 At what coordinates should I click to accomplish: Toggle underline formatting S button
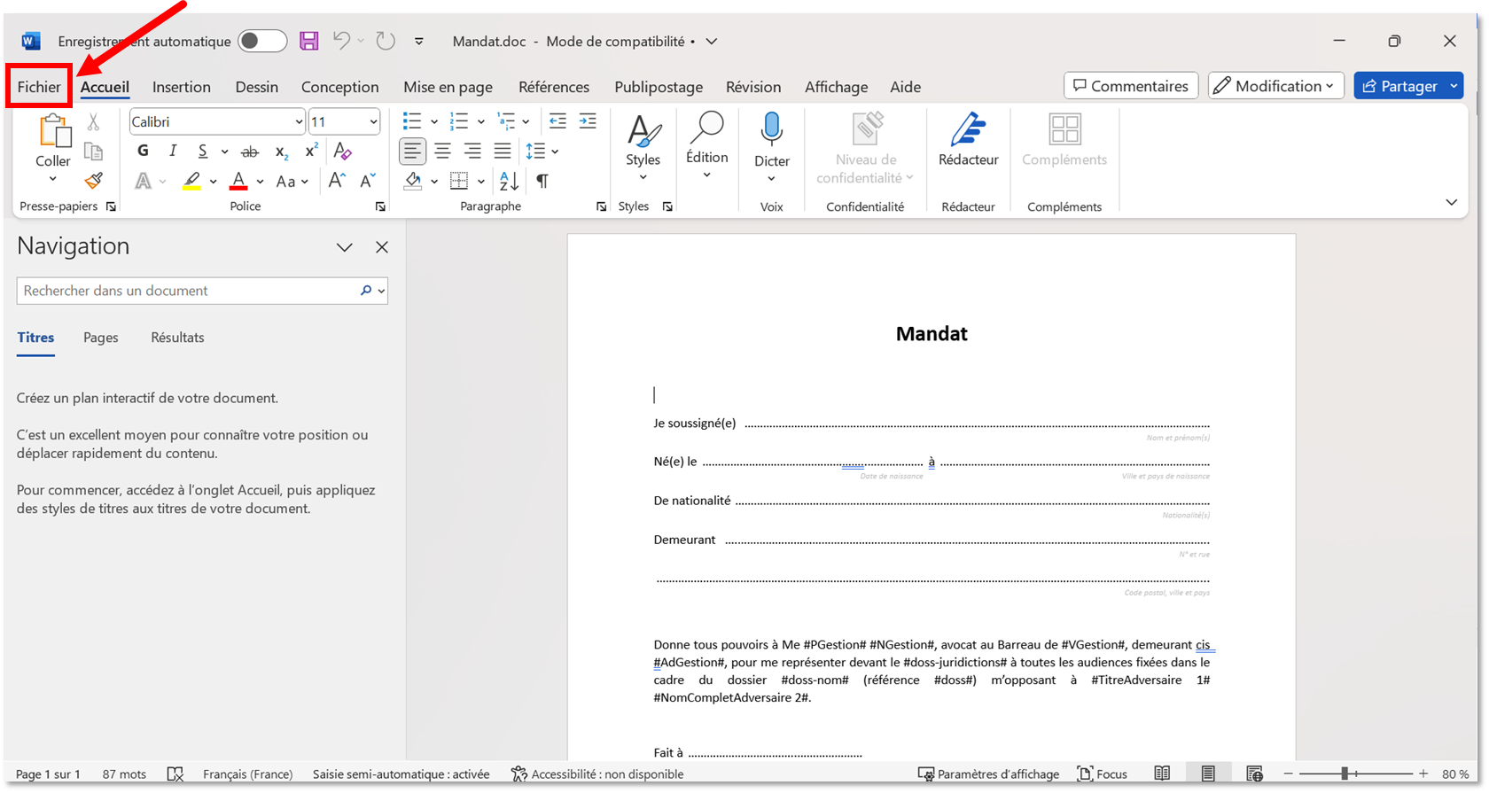pos(203,151)
